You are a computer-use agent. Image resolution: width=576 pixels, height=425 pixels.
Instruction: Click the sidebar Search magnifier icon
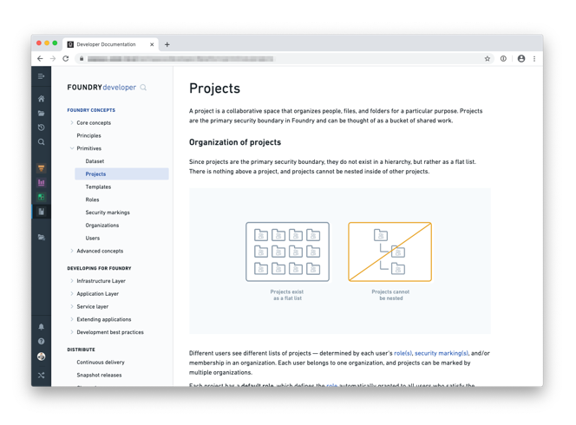point(41,141)
